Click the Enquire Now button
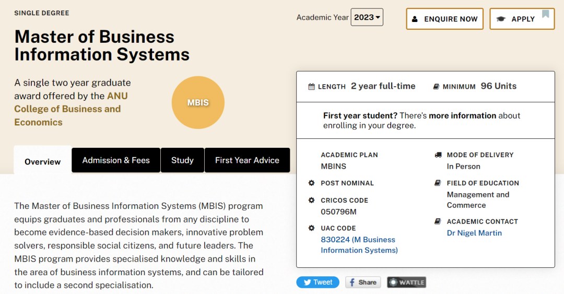The height and width of the screenshot is (294, 564). click(x=444, y=19)
